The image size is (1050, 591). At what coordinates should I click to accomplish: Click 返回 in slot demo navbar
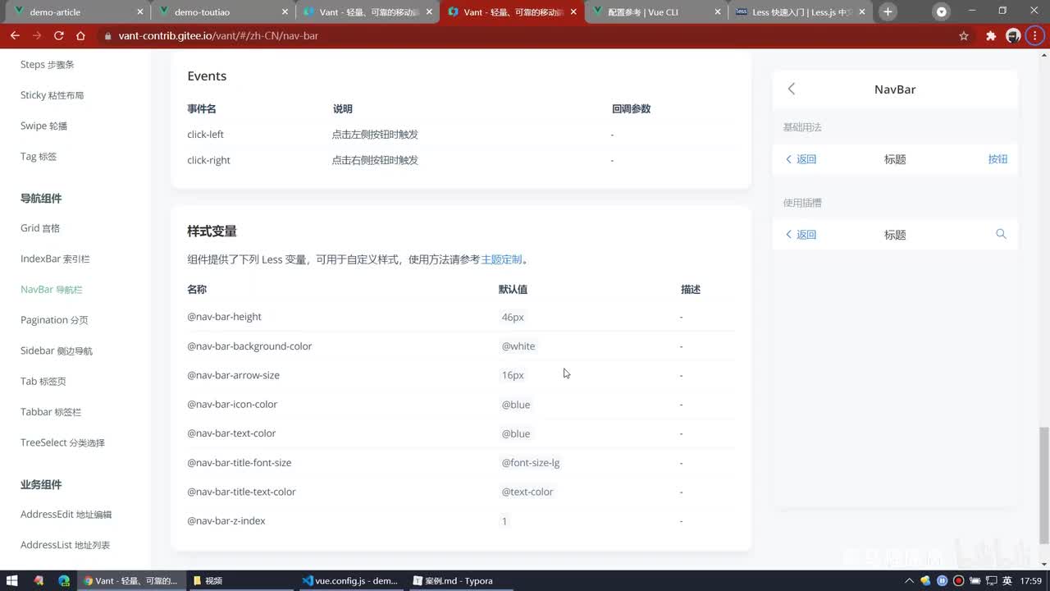(x=801, y=235)
